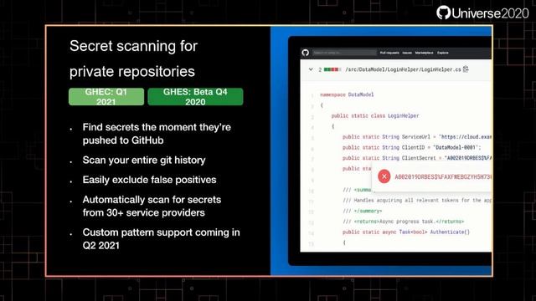Click 'Custom pattern support coming in Q2 2021' bullet
The image size is (536, 301).
tap(162, 239)
